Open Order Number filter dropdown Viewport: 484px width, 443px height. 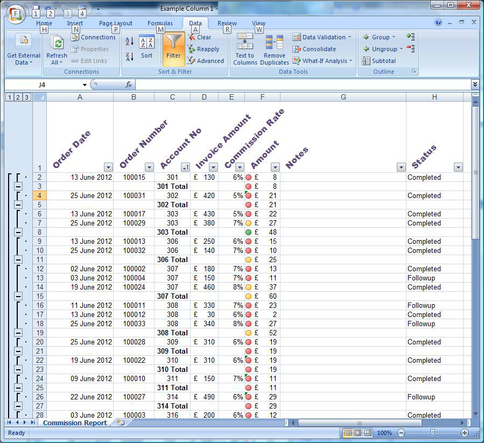point(149,167)
